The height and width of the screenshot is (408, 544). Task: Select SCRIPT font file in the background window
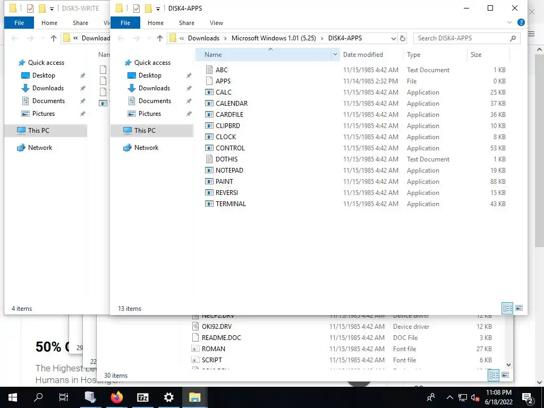(x=211, y=360)
